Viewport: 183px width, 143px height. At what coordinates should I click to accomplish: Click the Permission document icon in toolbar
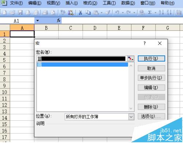[x=28, y=12]
